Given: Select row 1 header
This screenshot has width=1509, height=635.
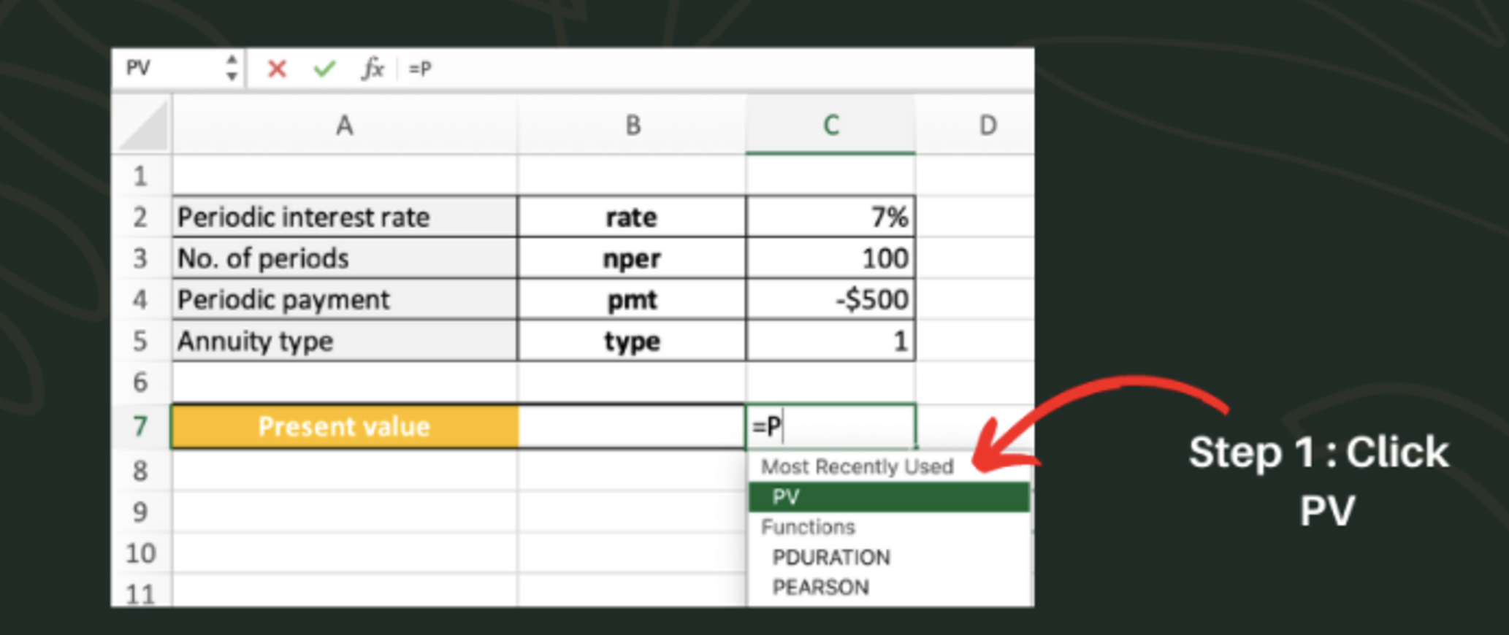Looking at the screenshot, I should pos(141,176).
